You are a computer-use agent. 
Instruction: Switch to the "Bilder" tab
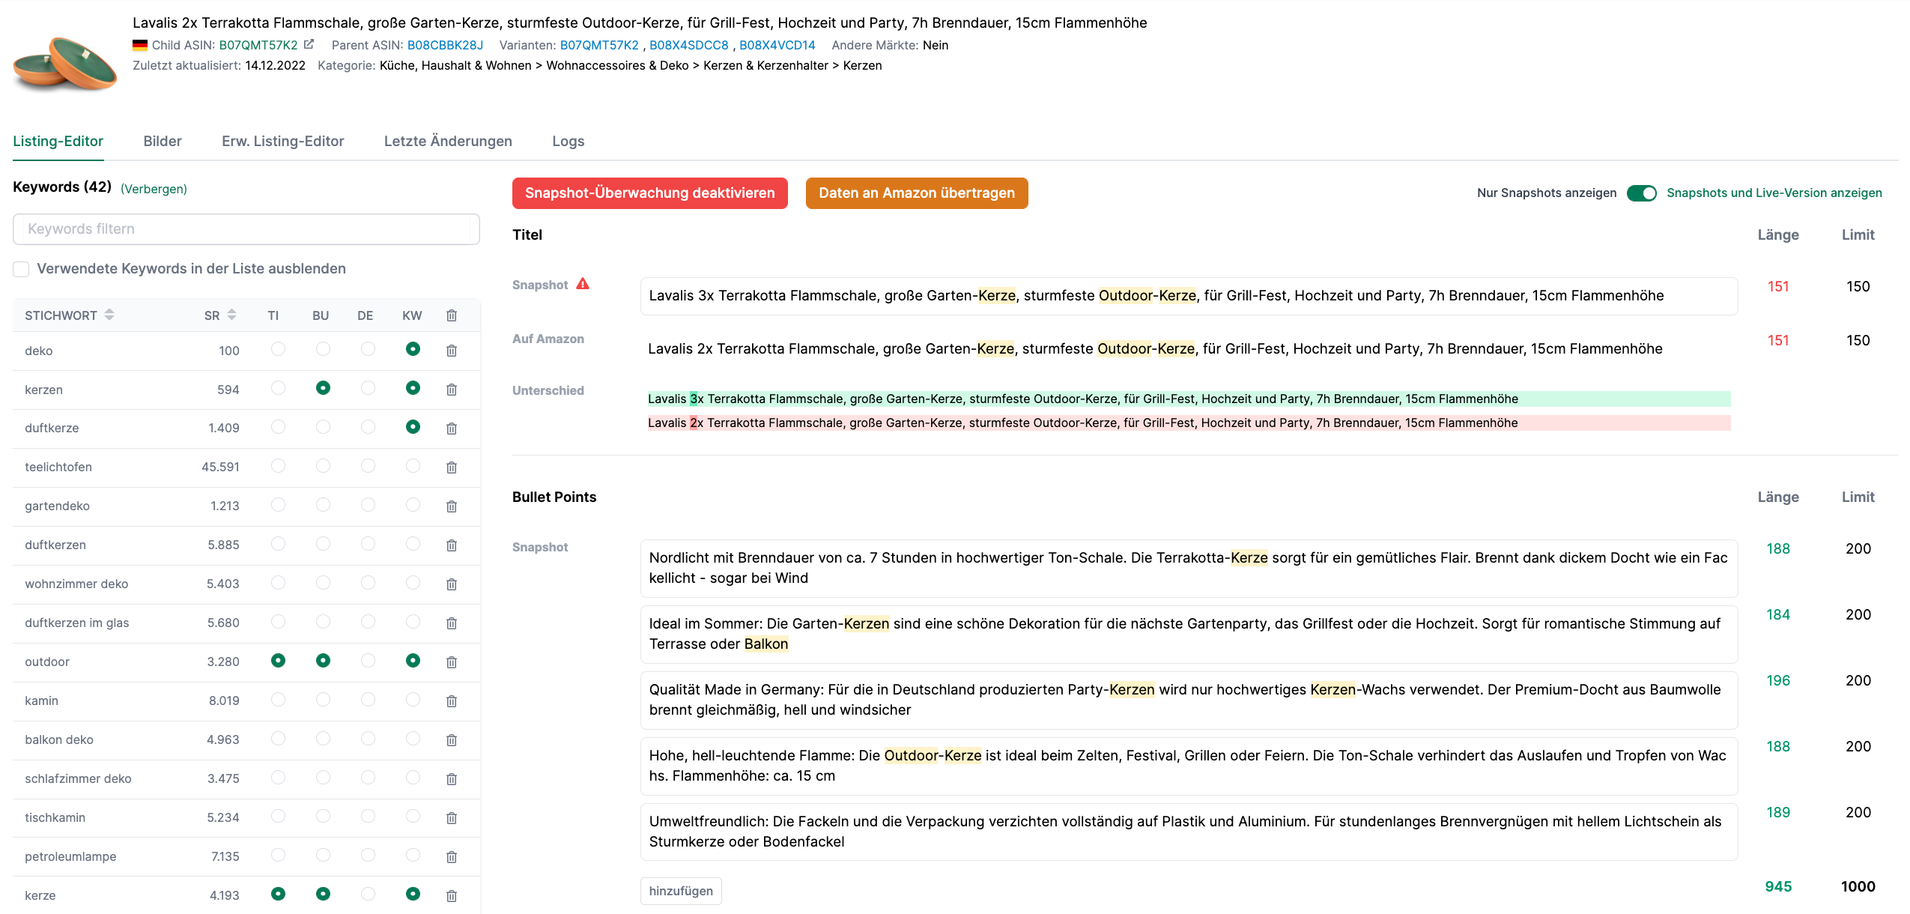coord(162,141)
